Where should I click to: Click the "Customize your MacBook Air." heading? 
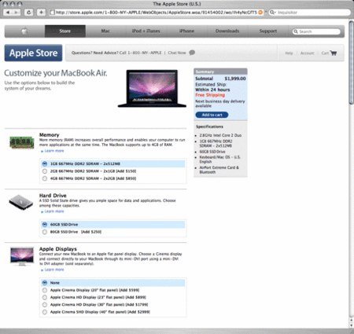point(56,73)
